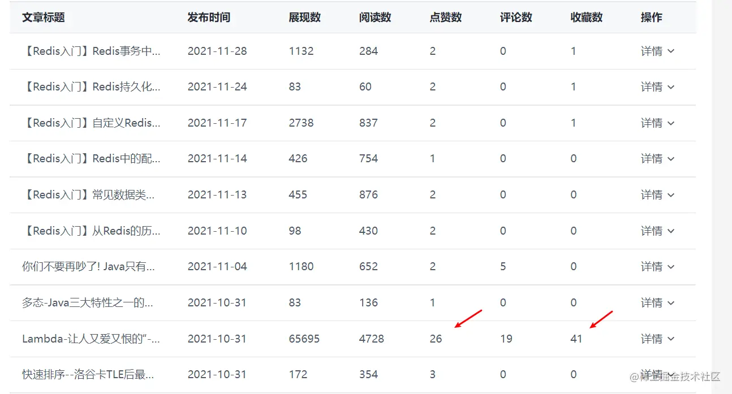Select article 多态-Java三大特性之一的...
The height and width of the screenshot is (394, 732).
point(88,302)
